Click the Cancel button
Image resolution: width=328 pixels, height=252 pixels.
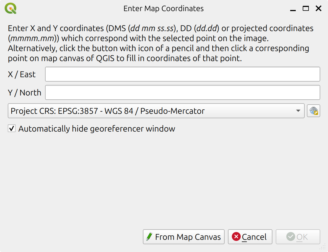click(250, 237)
